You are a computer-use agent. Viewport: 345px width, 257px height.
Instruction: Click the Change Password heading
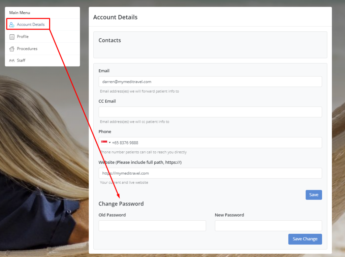coord(121,204)
